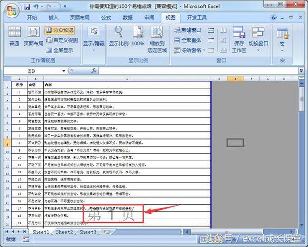This screenshot has height=247, width=308.
Task: Undo the last action
Action: pos(36,6)
